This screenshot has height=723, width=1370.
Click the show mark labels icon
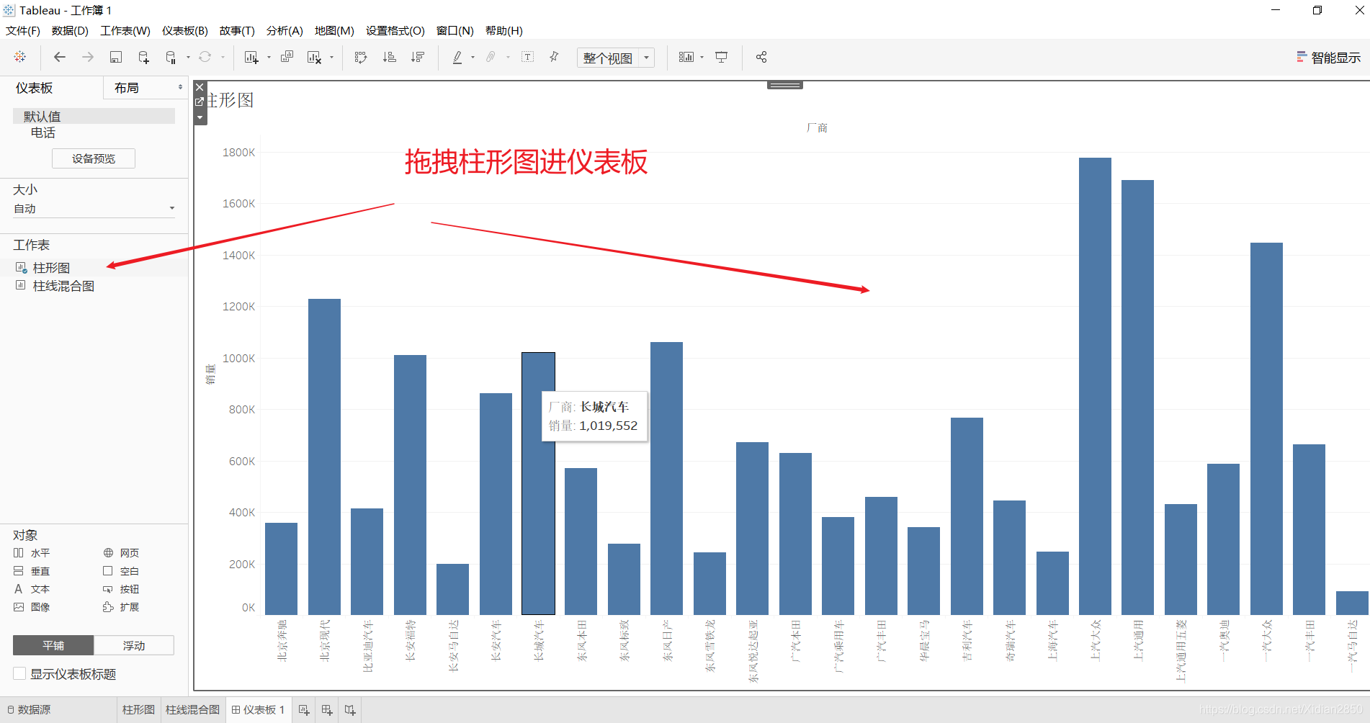click(x=528, y=57)
